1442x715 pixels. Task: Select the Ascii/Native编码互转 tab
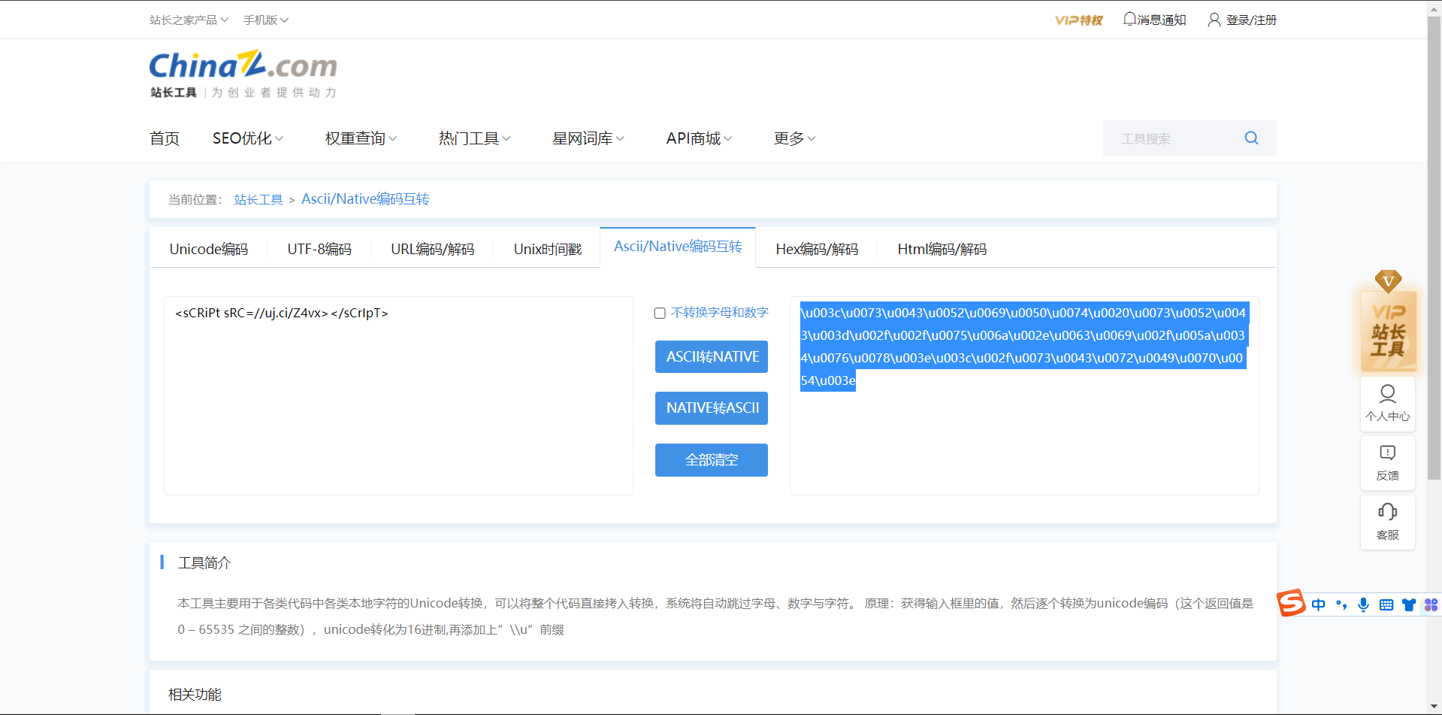pyautogui.click(x=678, y=247)
